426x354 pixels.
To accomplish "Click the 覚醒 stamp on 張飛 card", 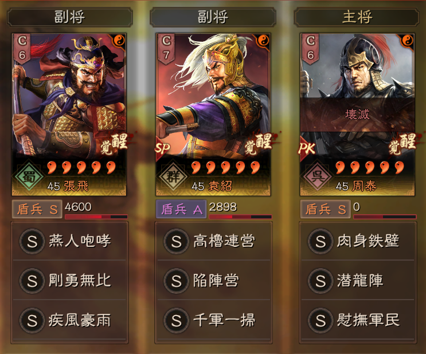I will (114, 144).
